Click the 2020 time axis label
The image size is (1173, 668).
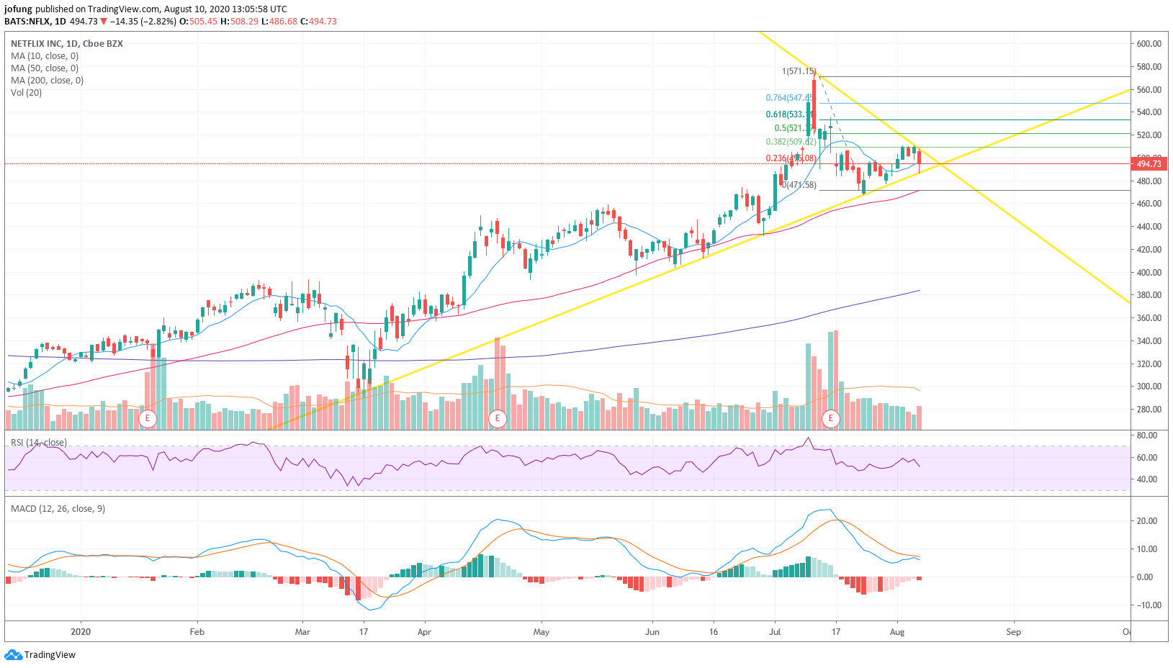[81, 632]
